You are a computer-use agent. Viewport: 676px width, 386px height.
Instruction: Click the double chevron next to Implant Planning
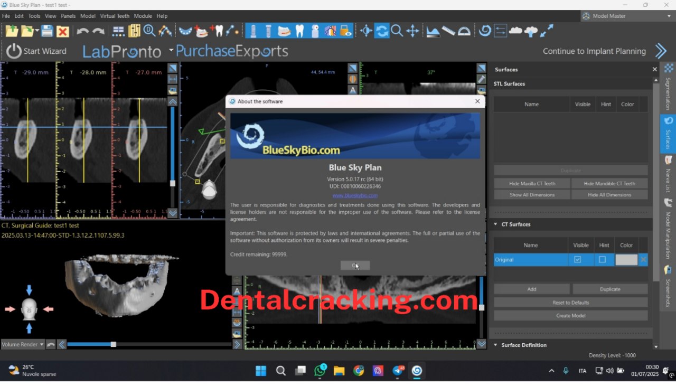pyautogui.click(x=661, y=51)
